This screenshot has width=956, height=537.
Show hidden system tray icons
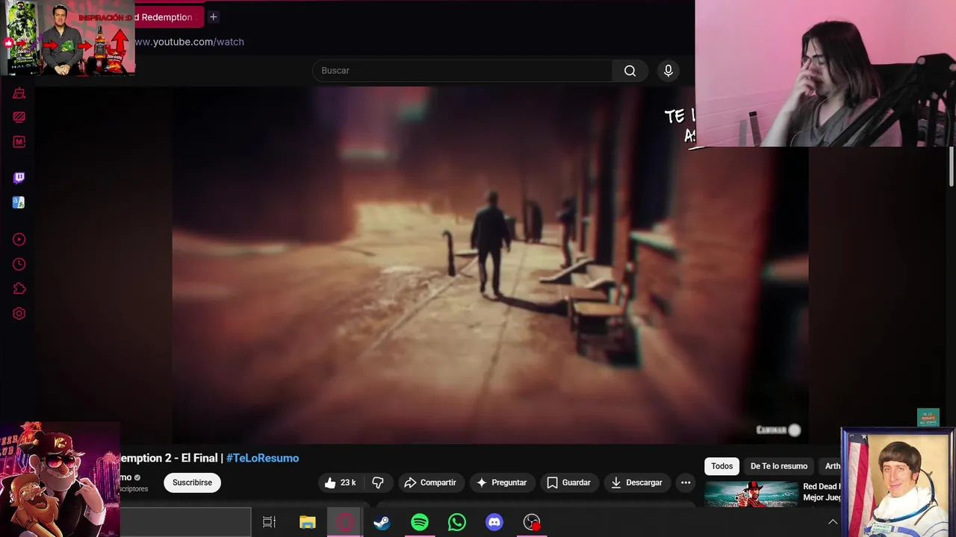[833, 522]
